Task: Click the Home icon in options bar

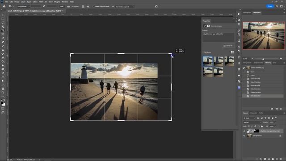Action: 4,6
